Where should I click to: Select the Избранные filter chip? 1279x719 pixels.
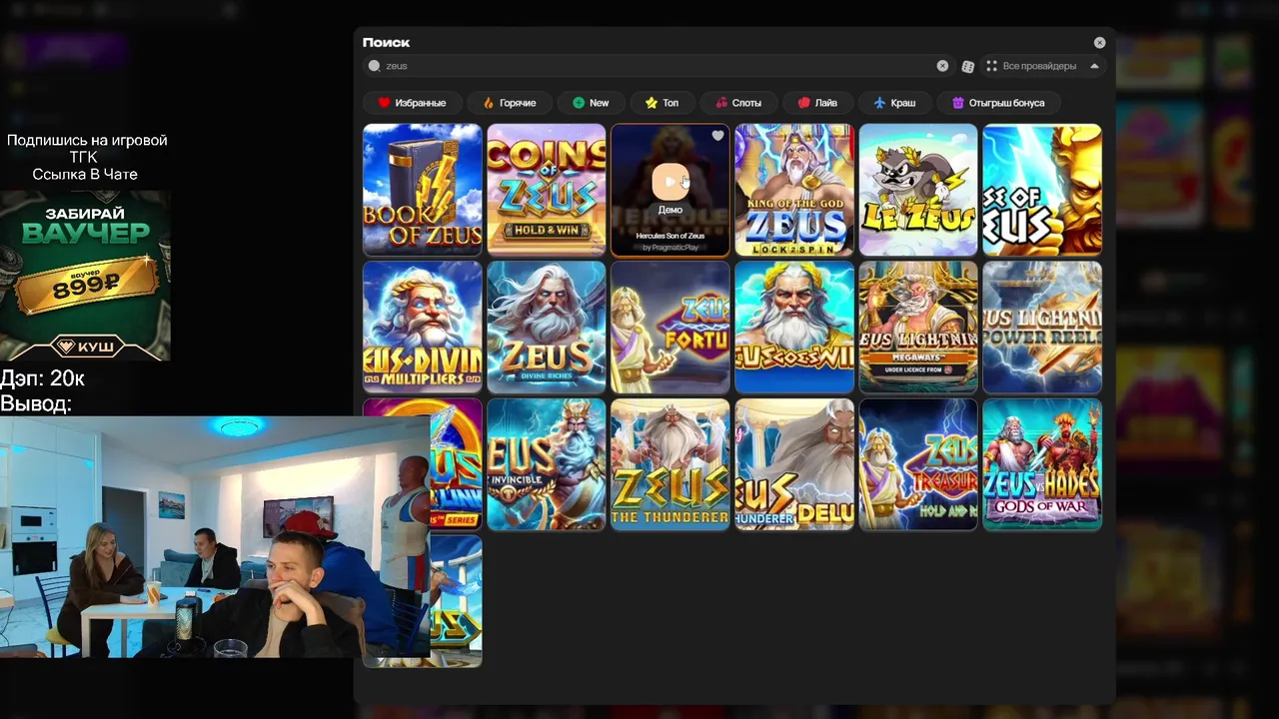[412, 103]
